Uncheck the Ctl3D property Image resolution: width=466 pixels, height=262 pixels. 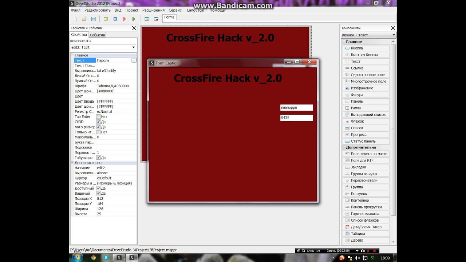[x=98, y=122]
